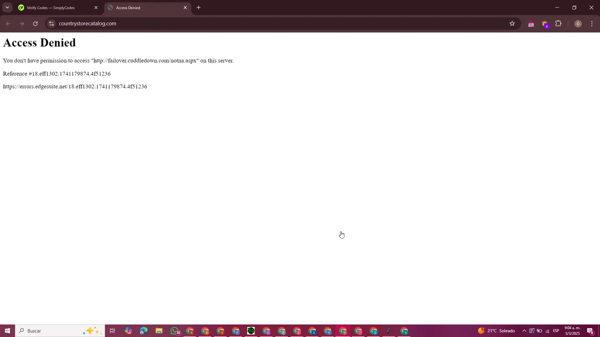Click the Access Denied heading
Viewport: 600px width, 337px height.
39,43
